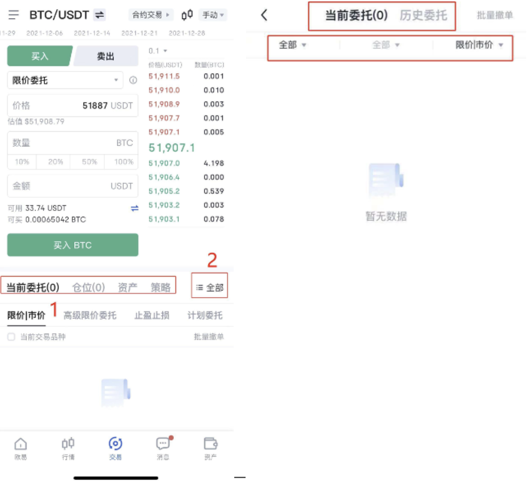
Task: Open 消息 messages icon in bottom bar
Action: pyautogui.click(x=163, y=448)
